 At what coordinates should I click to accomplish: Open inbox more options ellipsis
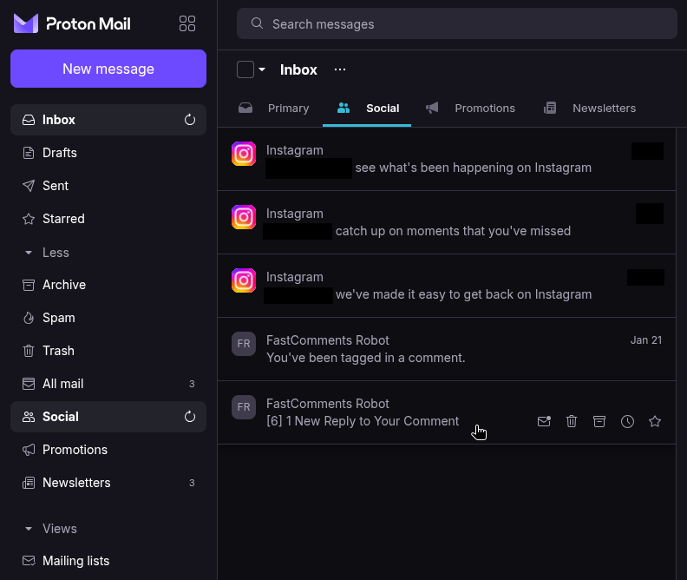[340, 69]
